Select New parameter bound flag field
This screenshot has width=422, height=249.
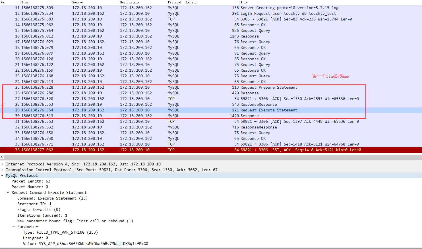coord(75,221)
